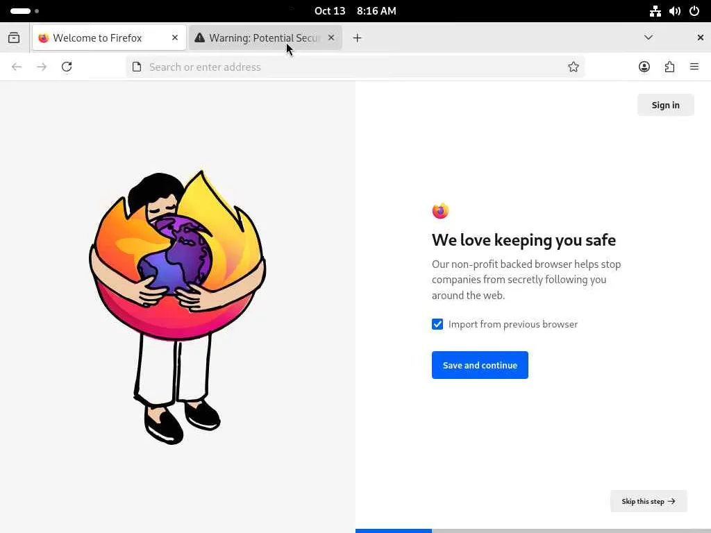Open Firefox View from tab bar
This screenshot has height=533, width=711.
(14, 38)
